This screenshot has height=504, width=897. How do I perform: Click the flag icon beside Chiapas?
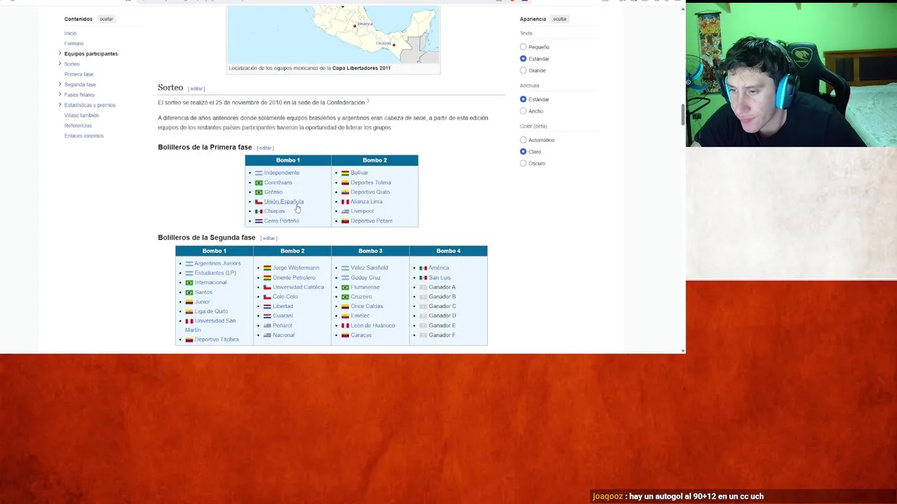[x=259, y=211]
